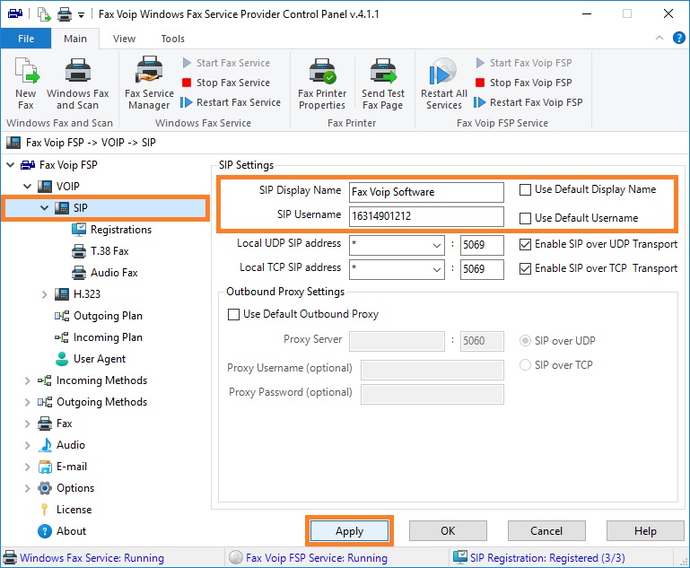
Task: Click the UDP port 5069 field
Action: point(482,245)
